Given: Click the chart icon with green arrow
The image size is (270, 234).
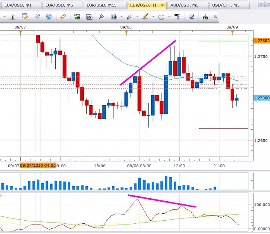Looking at the screenshot, I should pos(114,17).
